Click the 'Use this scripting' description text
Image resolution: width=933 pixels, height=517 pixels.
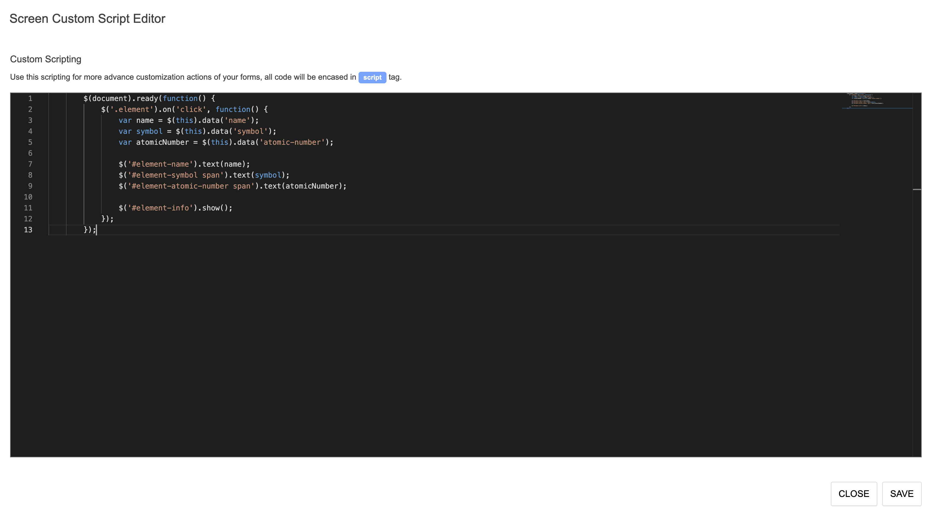(x=206, y=77)
